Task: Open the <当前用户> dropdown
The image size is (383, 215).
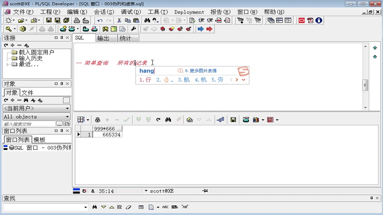Action: pos(67,108)
